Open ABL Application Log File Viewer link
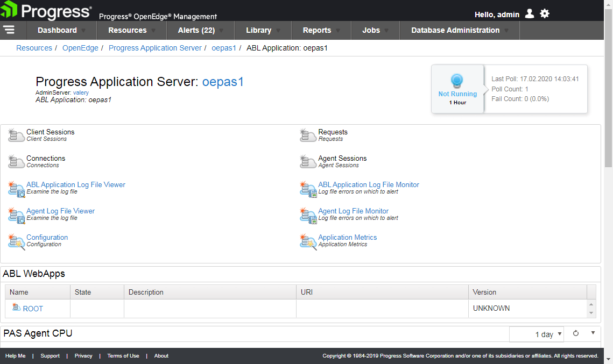 coord(76,184)
